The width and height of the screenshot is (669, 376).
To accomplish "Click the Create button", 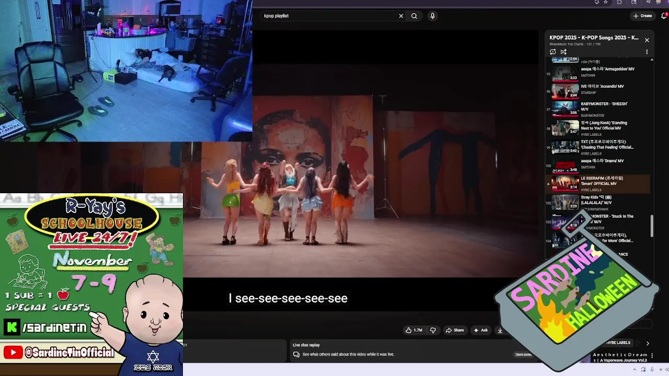I will pyautogui.click(x=642, y=16).
